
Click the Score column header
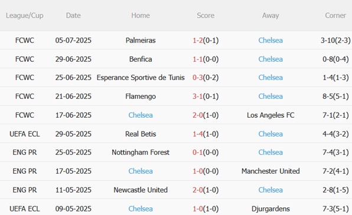pos(206,15)
